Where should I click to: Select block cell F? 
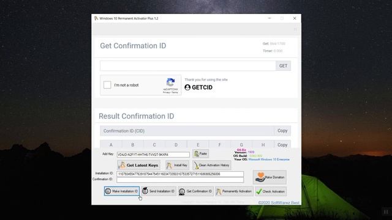pos(220,145)
